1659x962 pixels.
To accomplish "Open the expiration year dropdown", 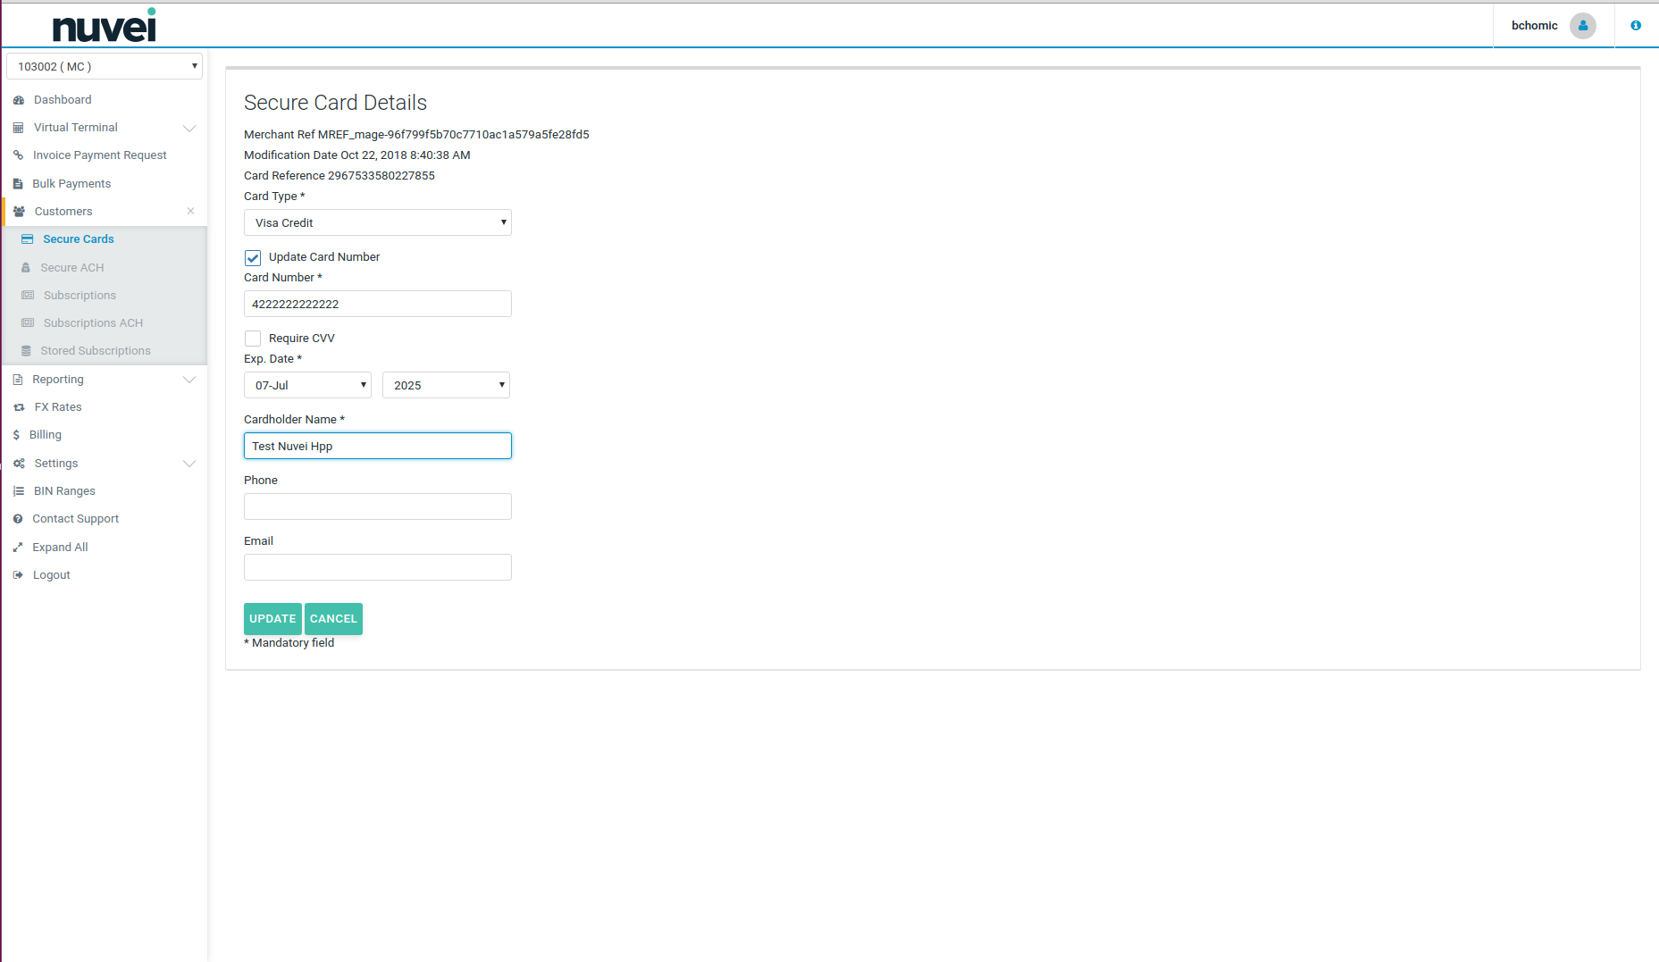I will click(x=446, y=386).
